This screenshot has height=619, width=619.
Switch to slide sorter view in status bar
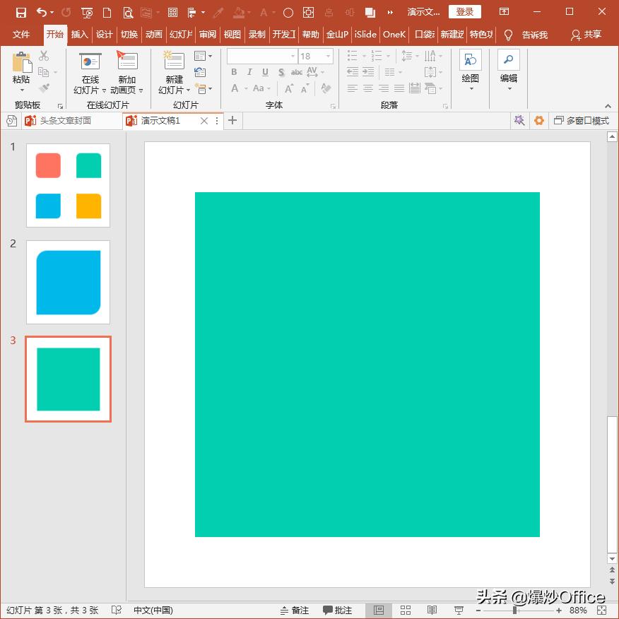(x=406, y=610)
